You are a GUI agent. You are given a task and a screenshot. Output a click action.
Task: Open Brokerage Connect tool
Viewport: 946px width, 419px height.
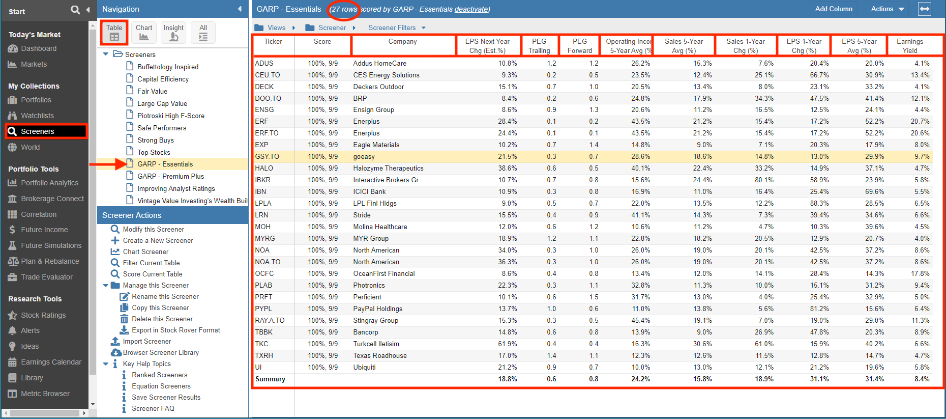tap(46, 199)
